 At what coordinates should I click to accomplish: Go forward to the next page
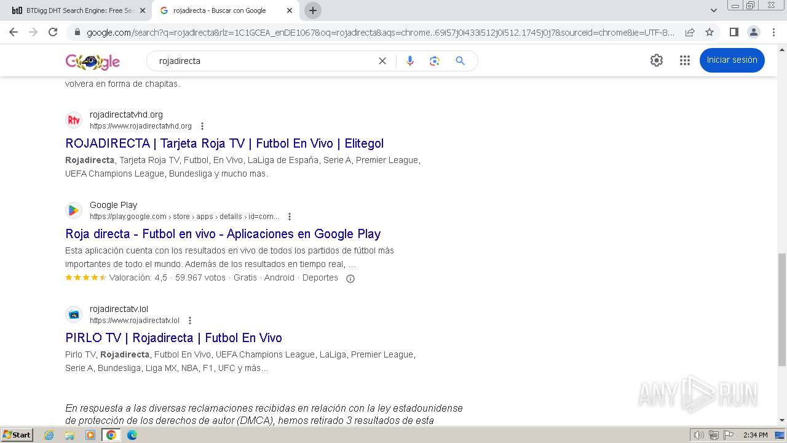(33, 32)
